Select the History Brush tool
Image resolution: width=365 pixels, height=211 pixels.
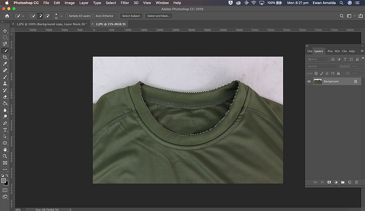[x=5, y=90]
